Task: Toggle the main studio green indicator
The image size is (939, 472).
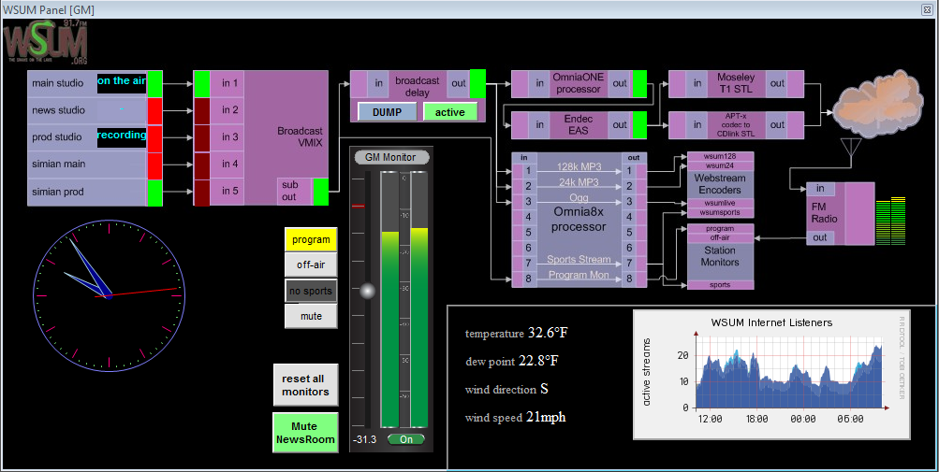Action: [x=155, y=83]
